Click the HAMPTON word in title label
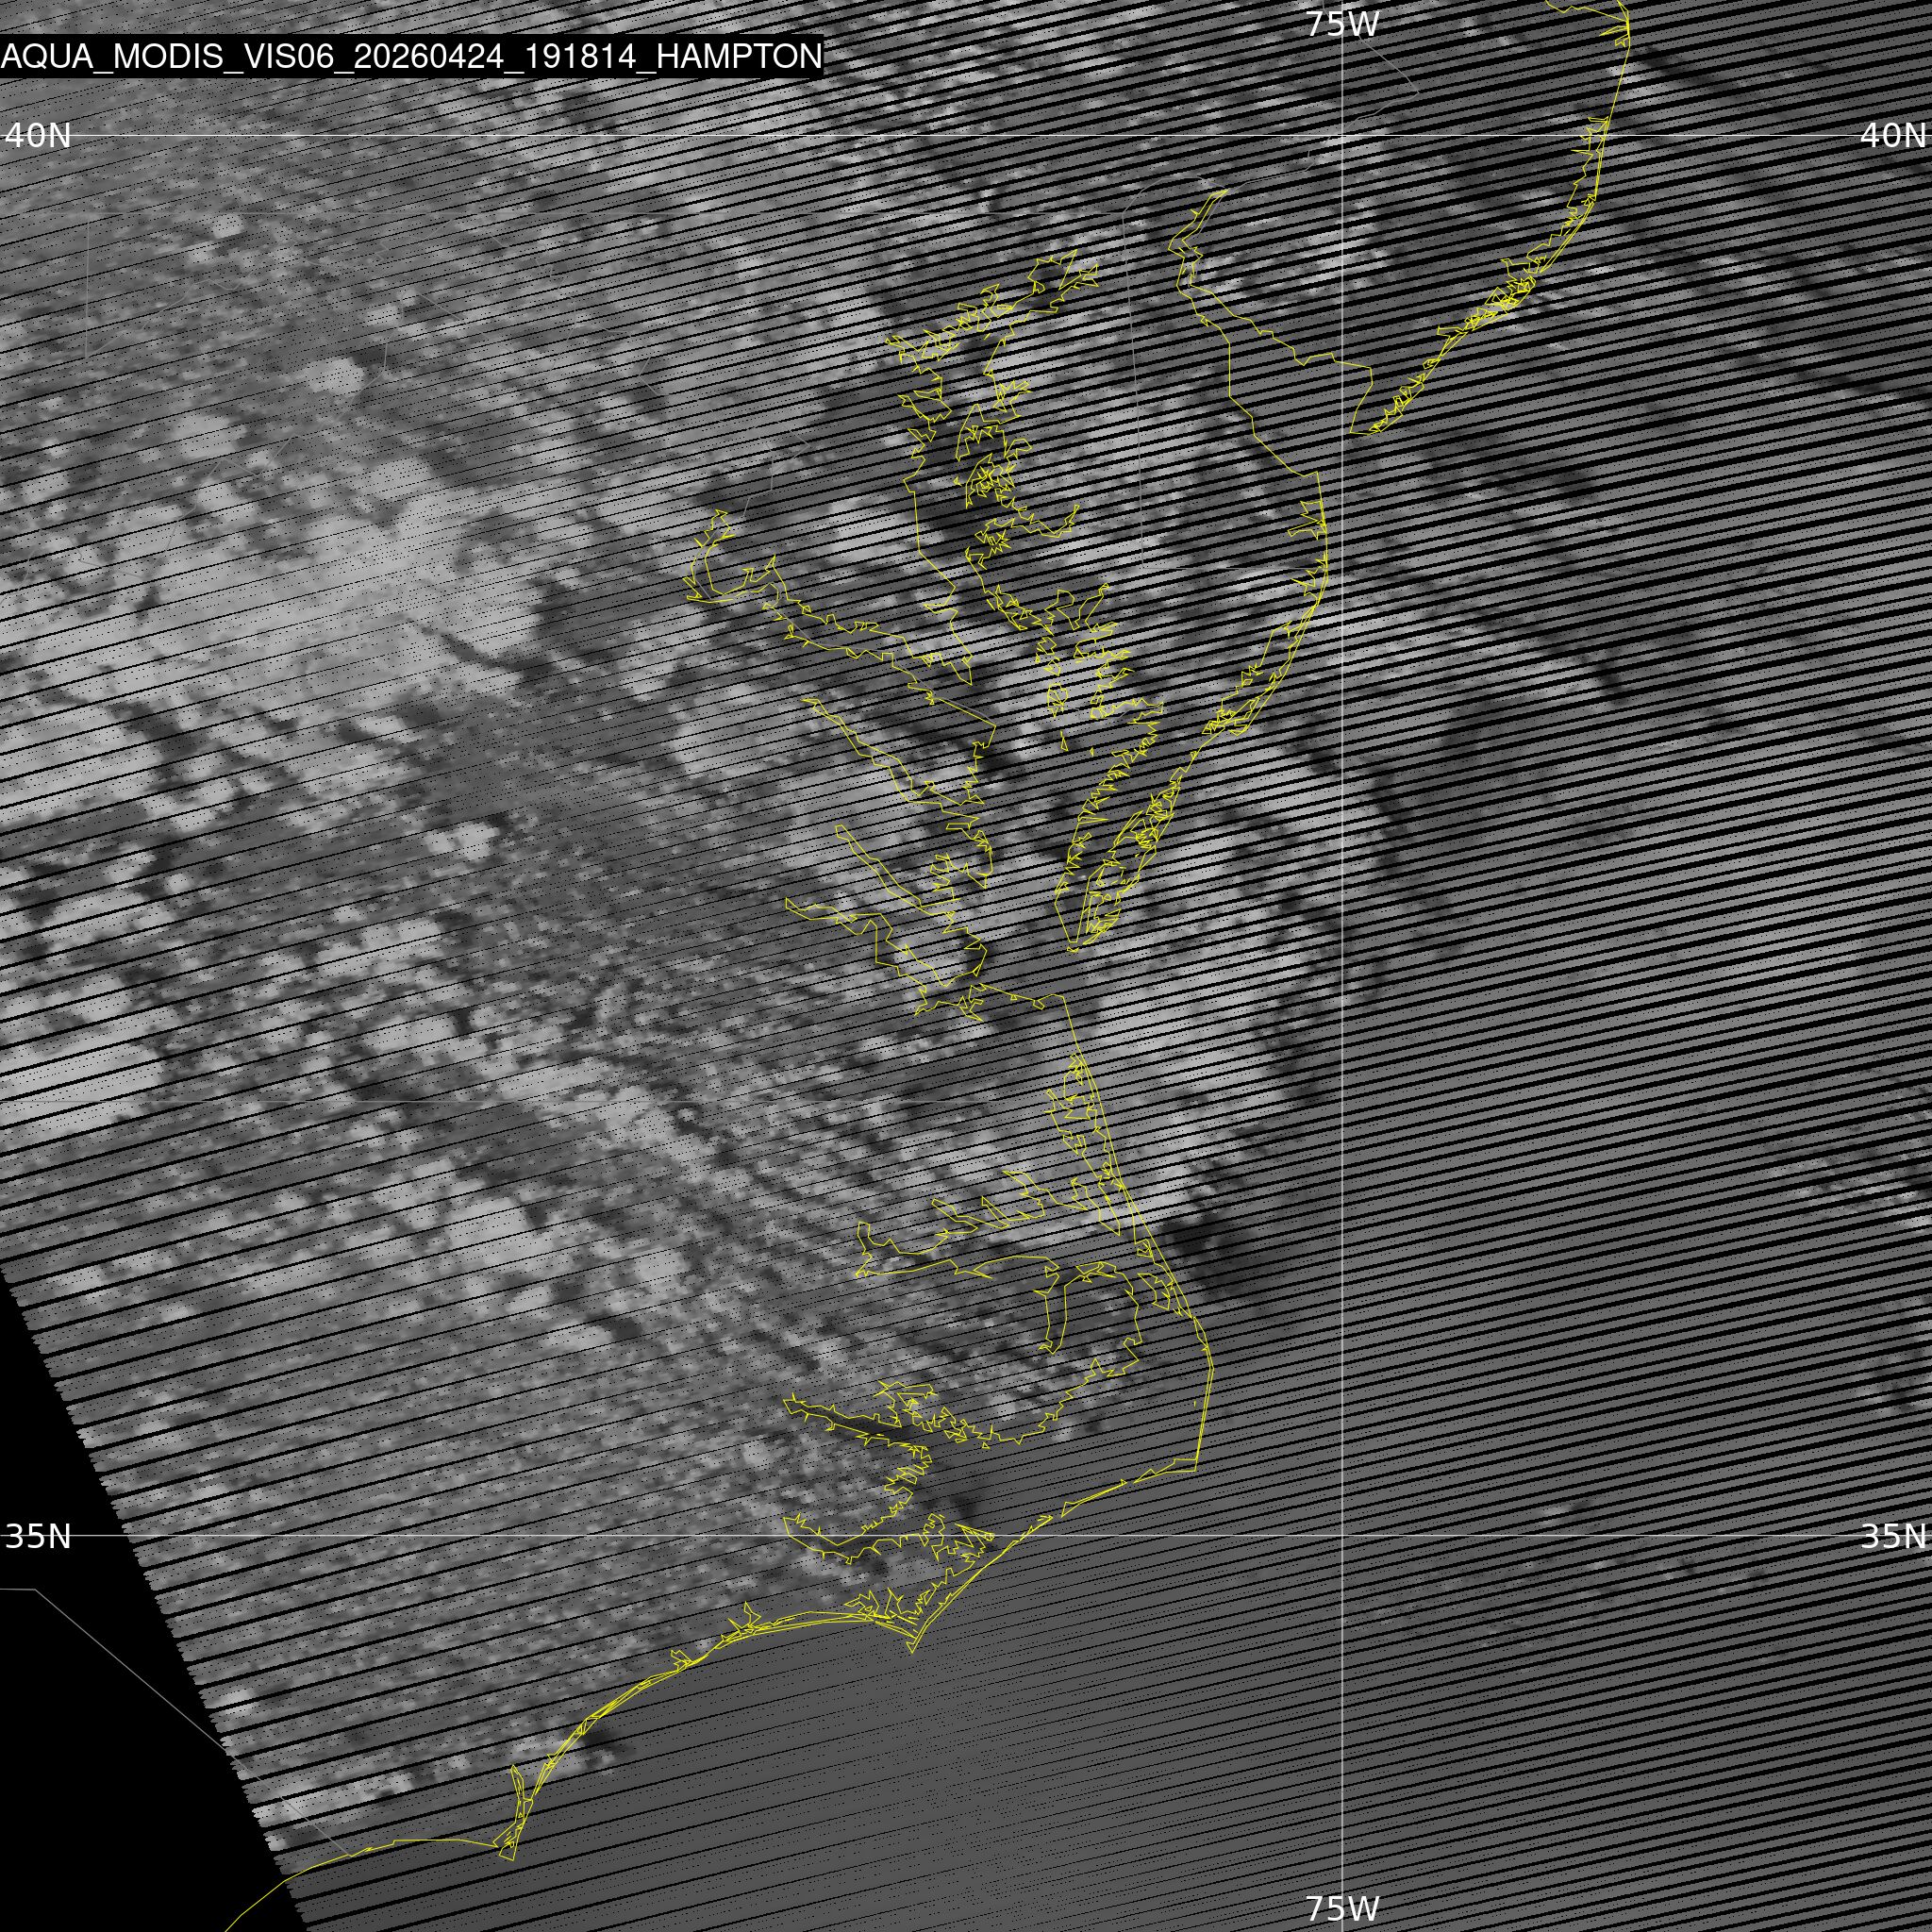The image size is (1932, 1932). pos(740,57)
